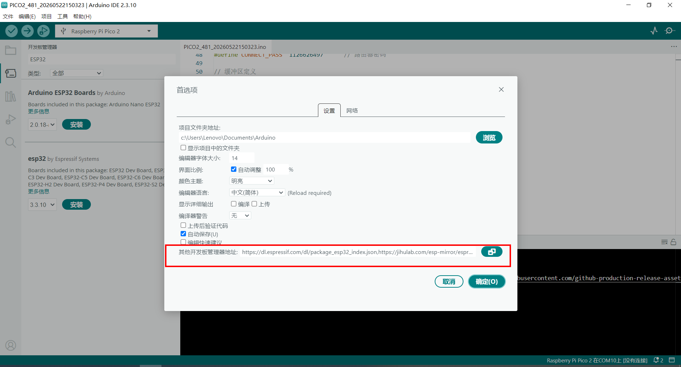Click ESP32 search field in Boards Manager
Screen dimensions: 681x367
click(x=101, y=59)
